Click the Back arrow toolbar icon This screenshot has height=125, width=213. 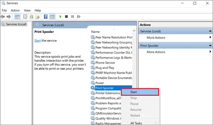3,17
